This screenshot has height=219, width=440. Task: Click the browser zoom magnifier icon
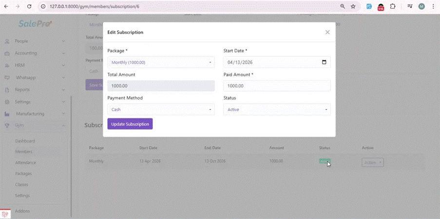tap(342, 7)
